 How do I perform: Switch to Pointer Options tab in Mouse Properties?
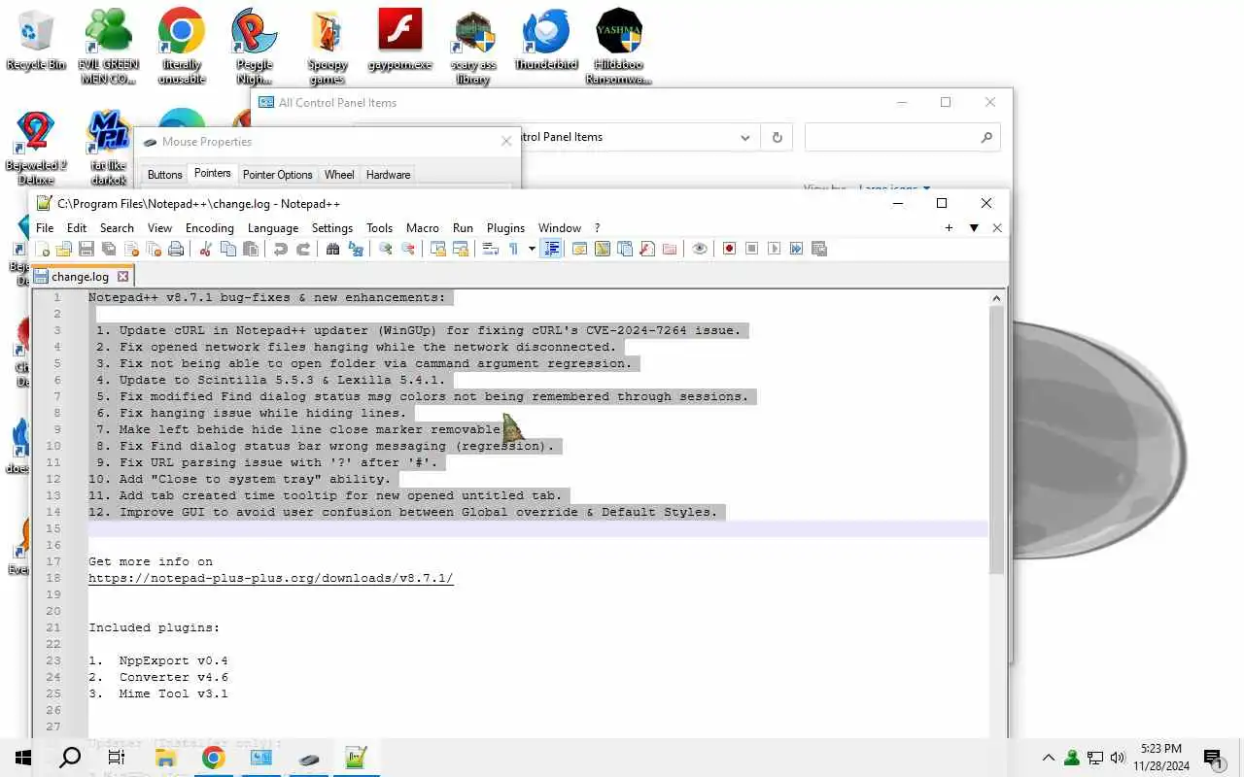(x=278, y=175)
